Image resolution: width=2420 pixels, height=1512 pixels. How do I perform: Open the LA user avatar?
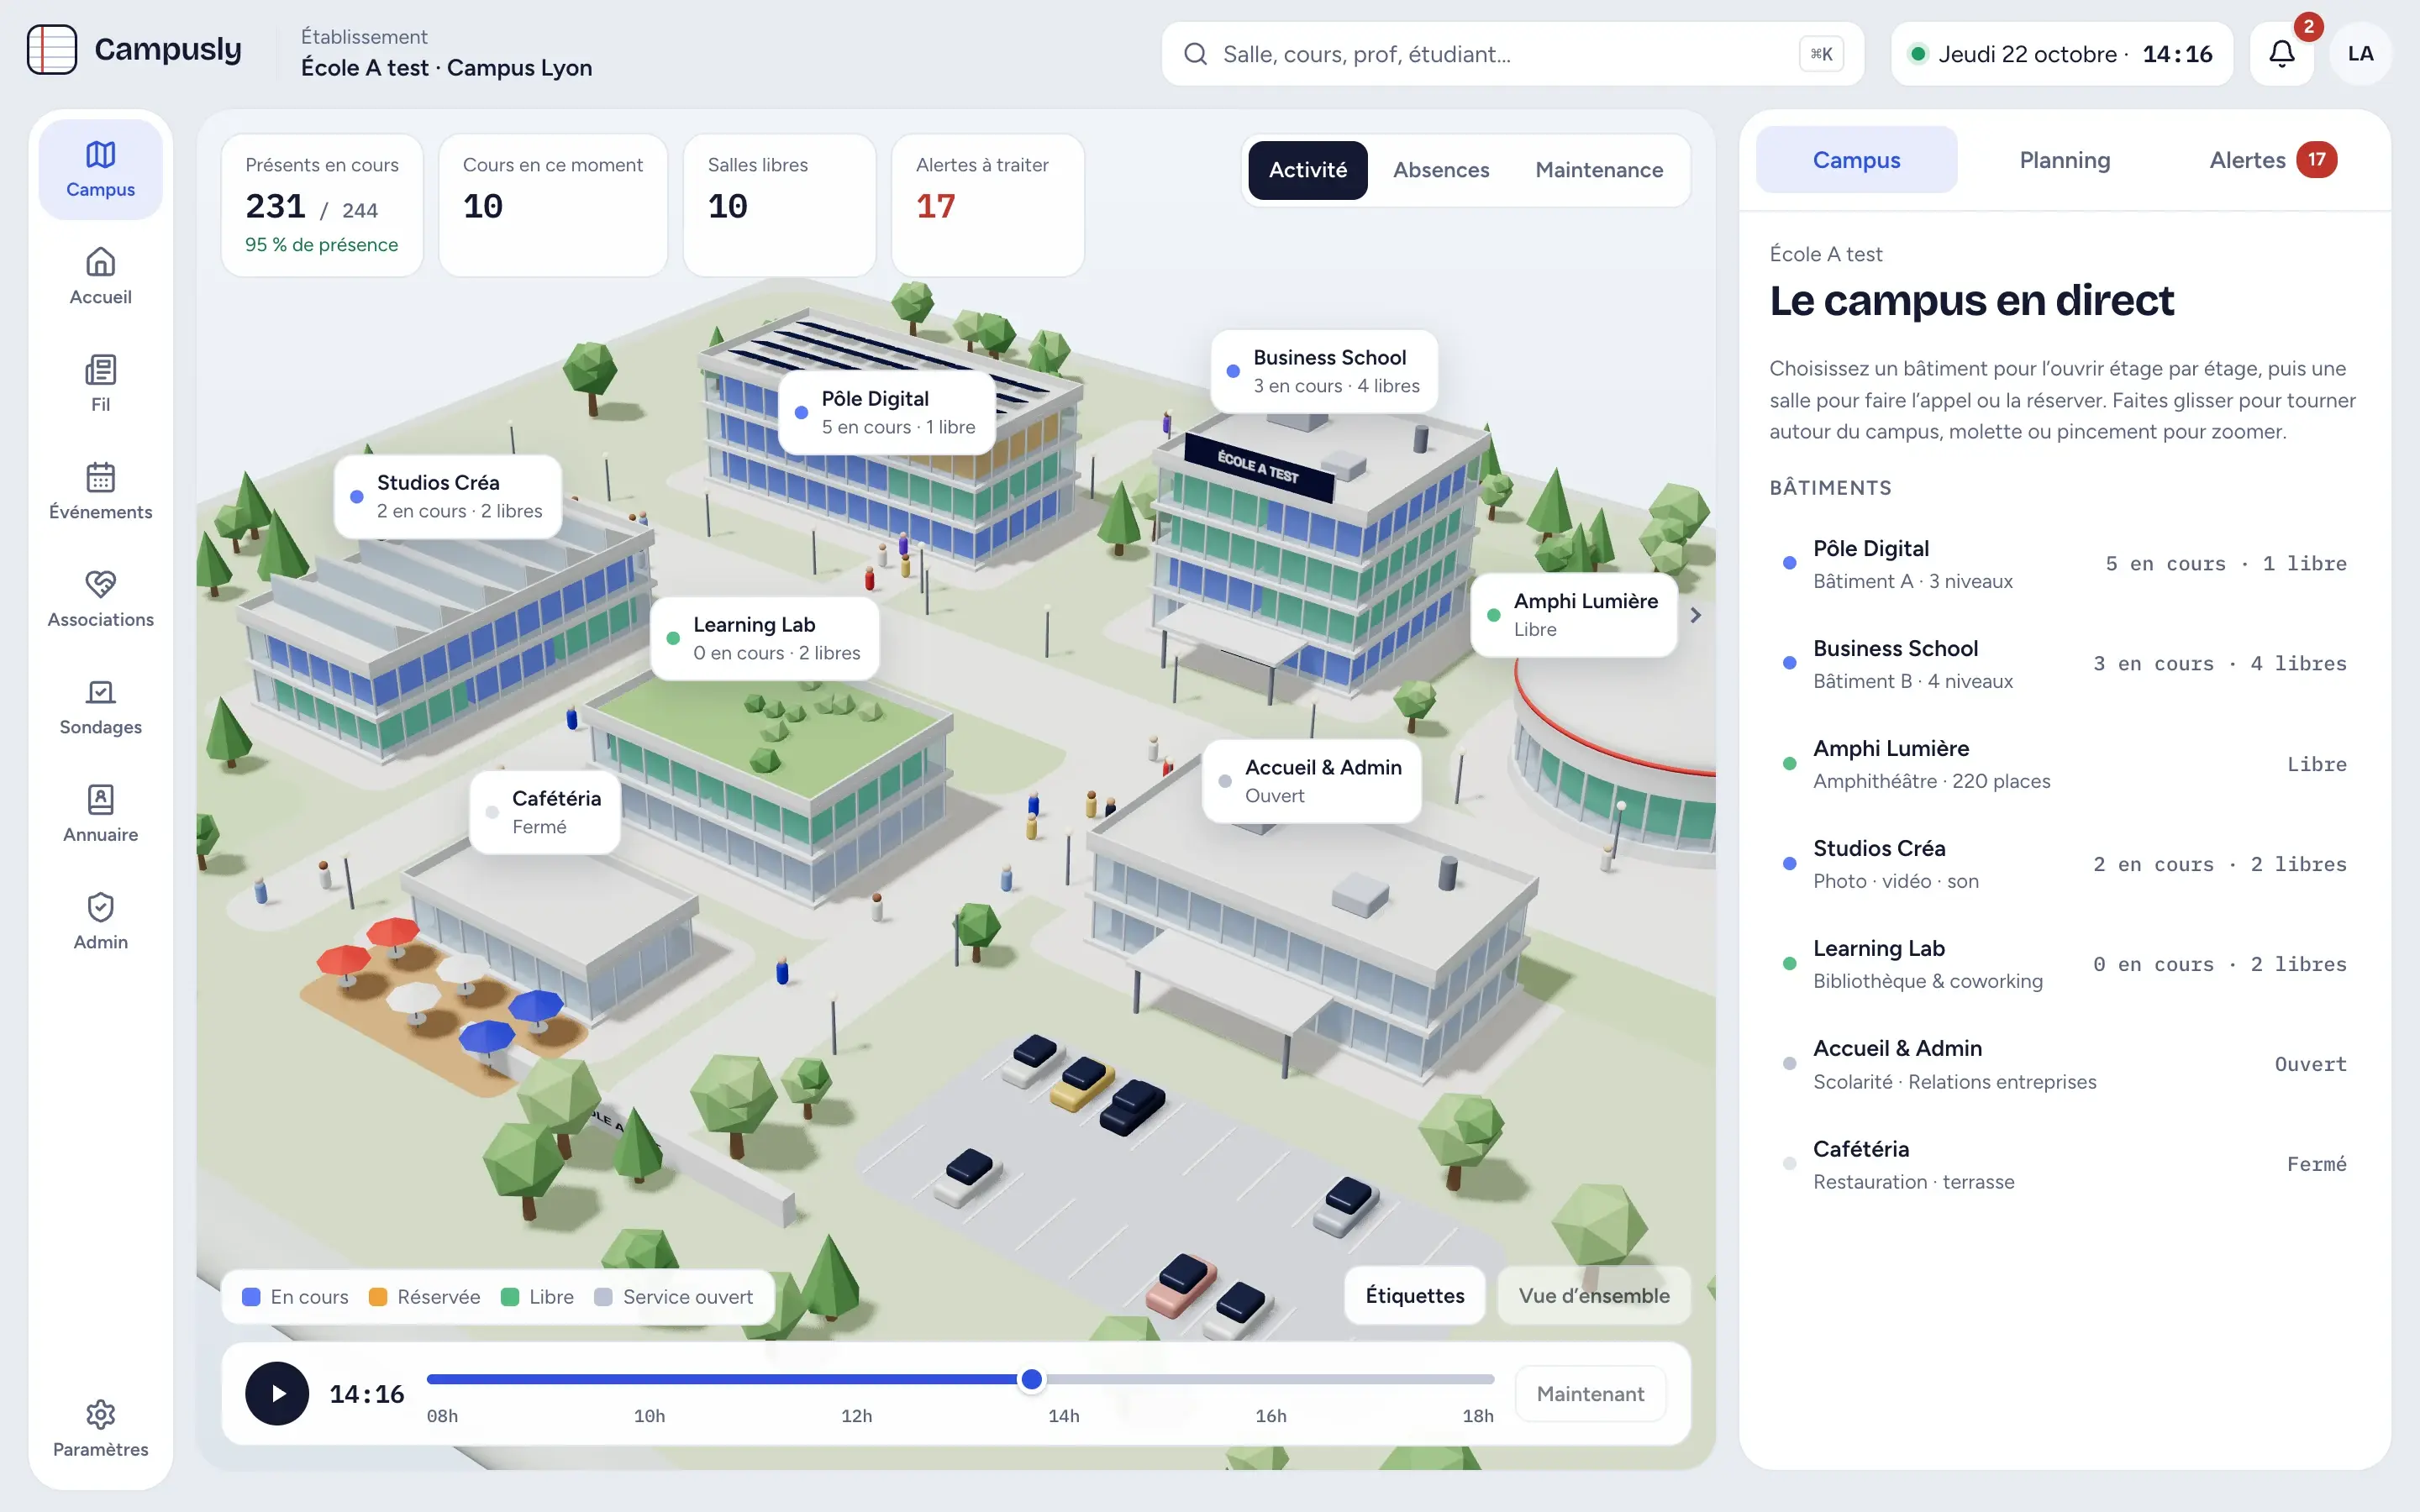[x=2360, y=54]
